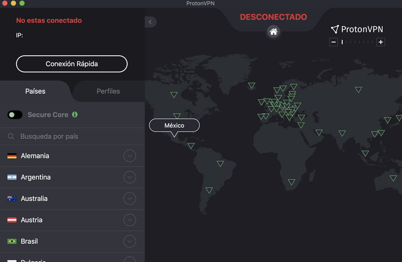Select the Brazil server marker on map
This screenshot has width=402, height=262.
pos(220,163)
